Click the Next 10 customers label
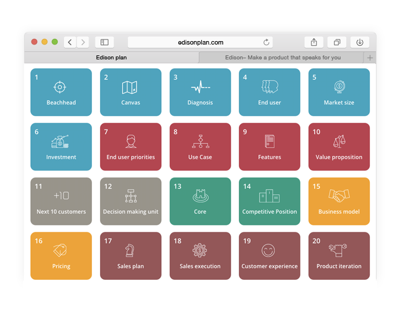 coord(61,212)
